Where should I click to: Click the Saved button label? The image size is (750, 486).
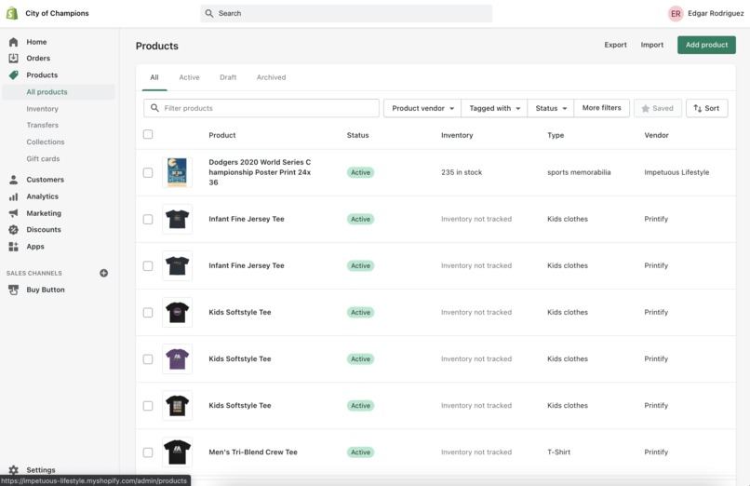tap(663, 109)
